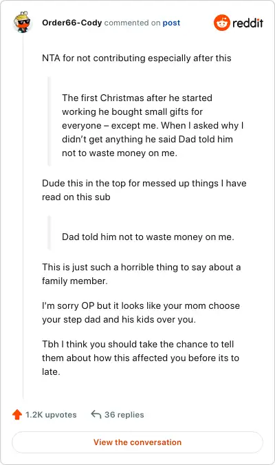Click the "horrible thing to say" paragraph
The height and width of the screenshot is (465, 275).
click(142, 274)
